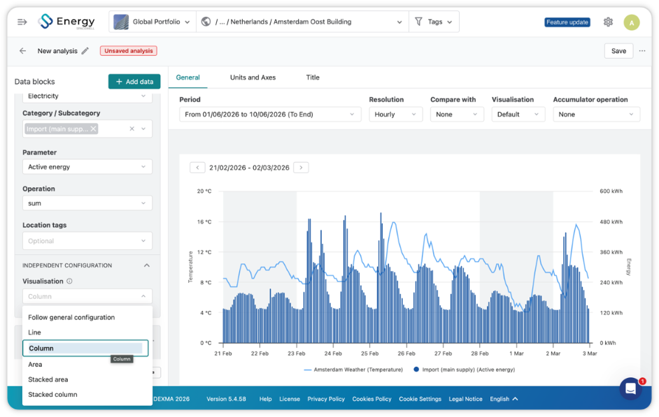Open the Amsterdam Oost Building location dropdown

point(302,22)
